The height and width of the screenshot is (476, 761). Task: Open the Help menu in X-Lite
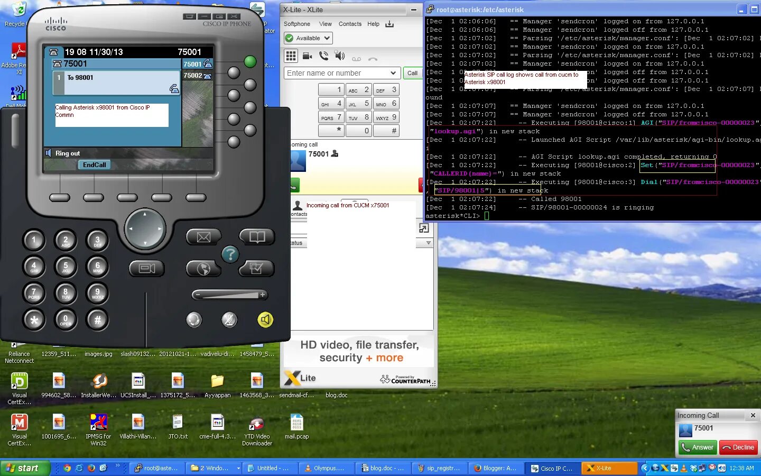pos(373,24)
